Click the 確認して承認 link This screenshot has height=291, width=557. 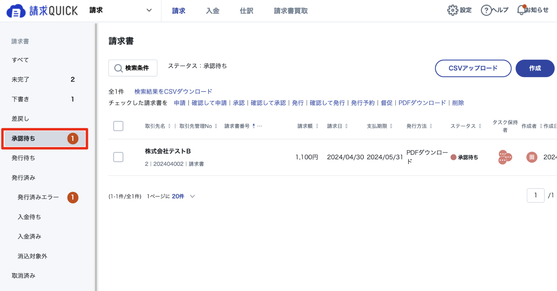(x=268, y=103)
